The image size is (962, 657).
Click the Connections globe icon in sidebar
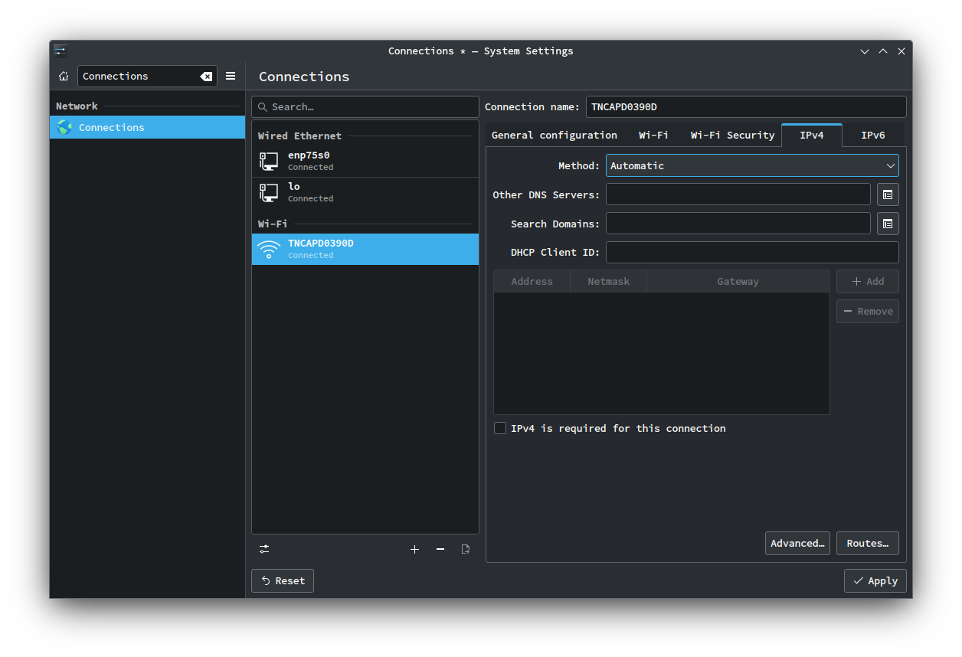64,127
